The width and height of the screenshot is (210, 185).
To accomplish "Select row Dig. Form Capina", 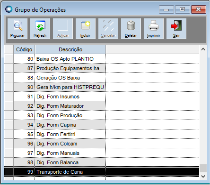I will [x=102, y=125].
